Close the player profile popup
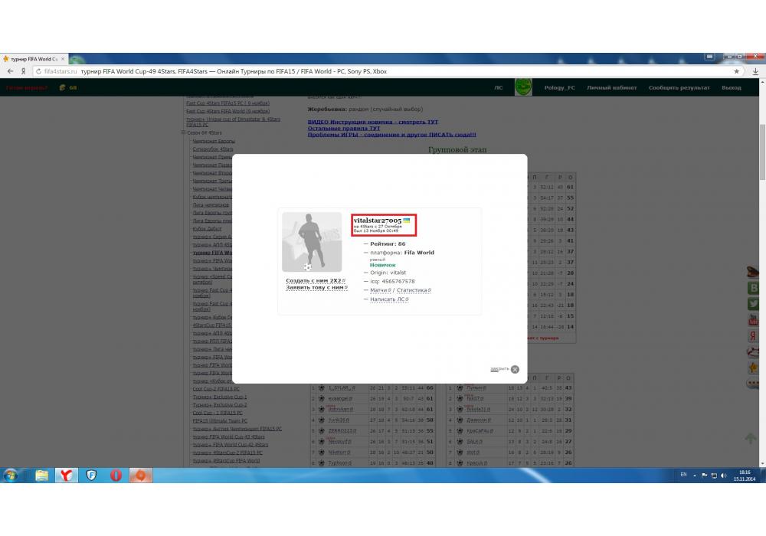 pyautogui.click(x=515, y=369)
